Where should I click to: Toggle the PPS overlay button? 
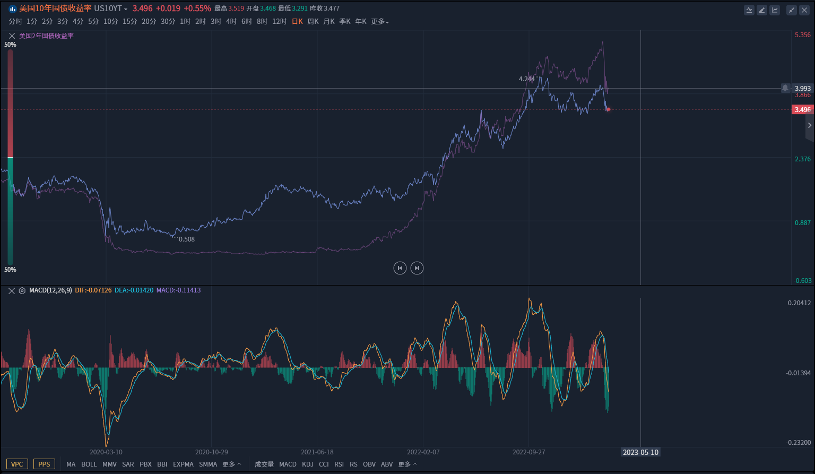[x=44, y=464]
